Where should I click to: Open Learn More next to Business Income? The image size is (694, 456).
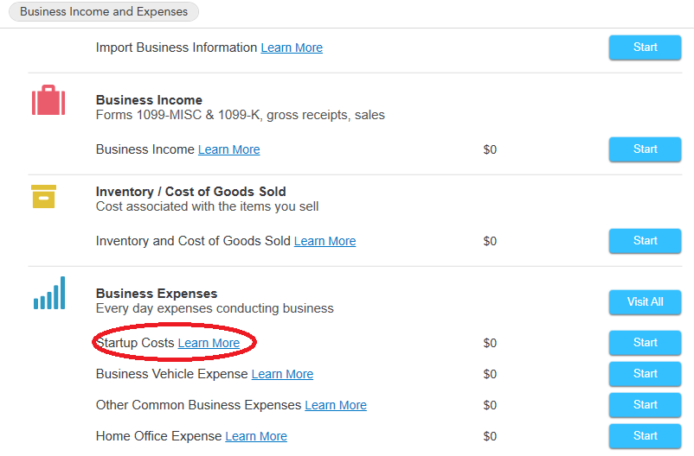tap(228, 149)
